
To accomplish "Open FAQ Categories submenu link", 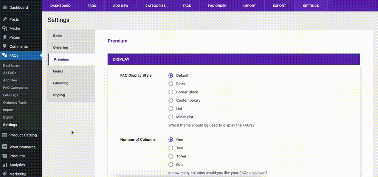I will (15, 88).
